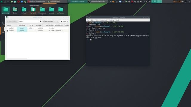Open the volume control in system tray

(141, 1)
